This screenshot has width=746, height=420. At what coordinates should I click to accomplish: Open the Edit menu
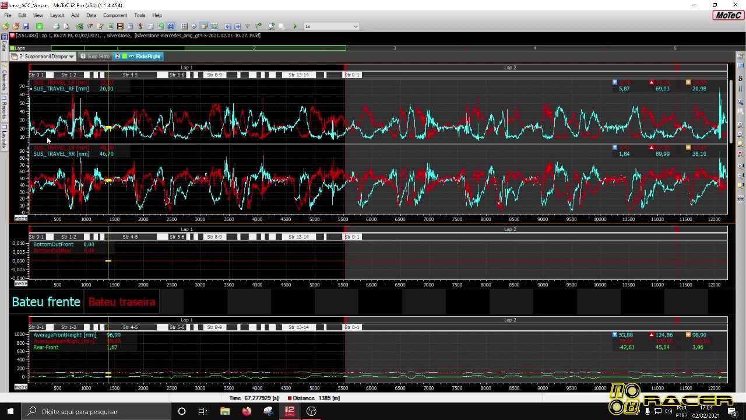[22, 15]
